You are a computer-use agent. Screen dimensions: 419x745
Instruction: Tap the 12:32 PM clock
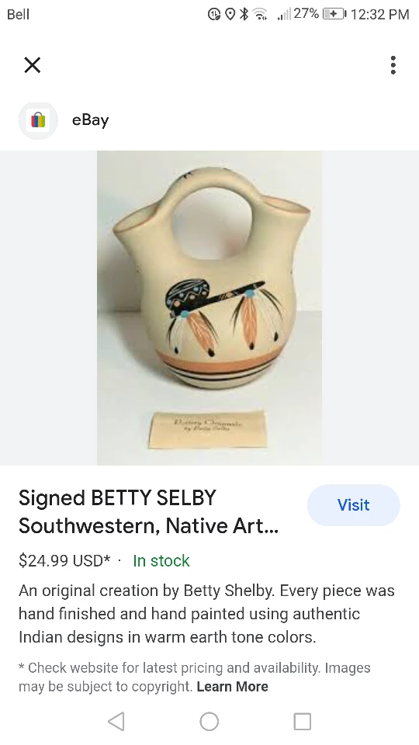380,15
